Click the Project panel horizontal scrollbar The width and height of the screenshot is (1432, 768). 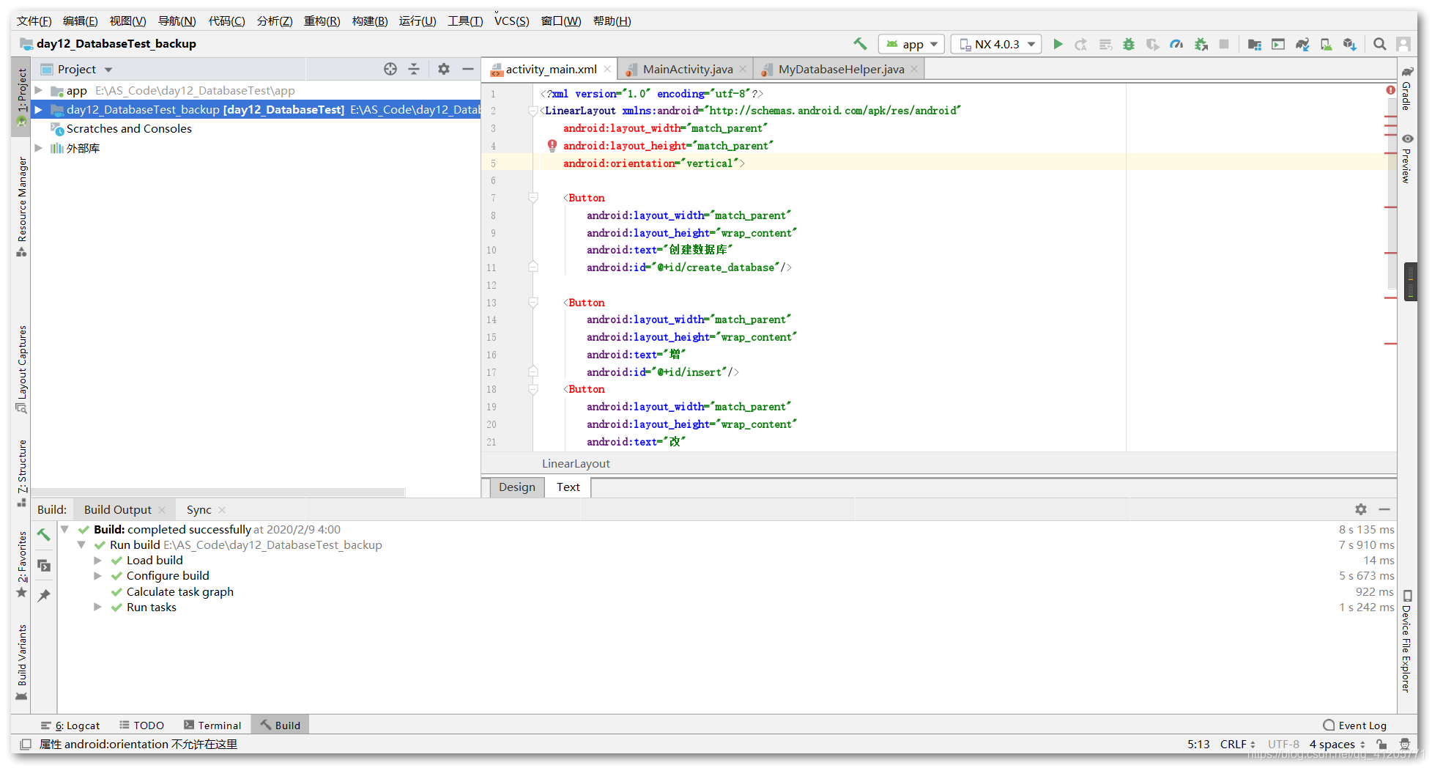click(x=218, y=492)
